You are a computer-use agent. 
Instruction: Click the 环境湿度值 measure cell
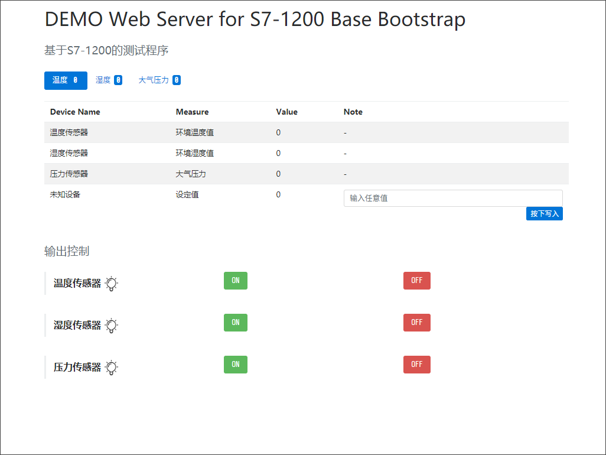pos(195,153)
